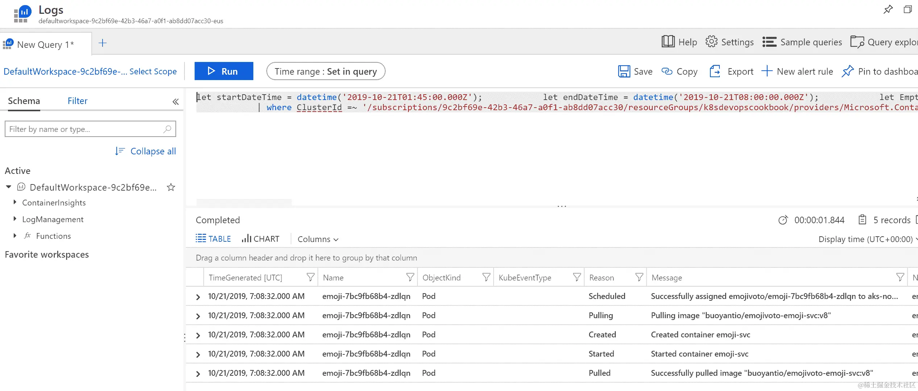
Task: Expand the Scheduled event row
Action: coord(198,297)
